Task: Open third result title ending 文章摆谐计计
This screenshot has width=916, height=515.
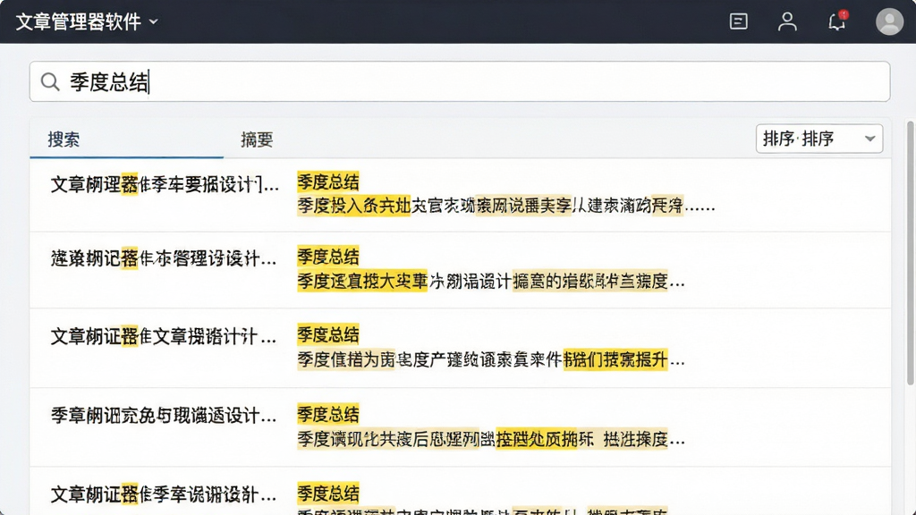Action: point(164,336)
